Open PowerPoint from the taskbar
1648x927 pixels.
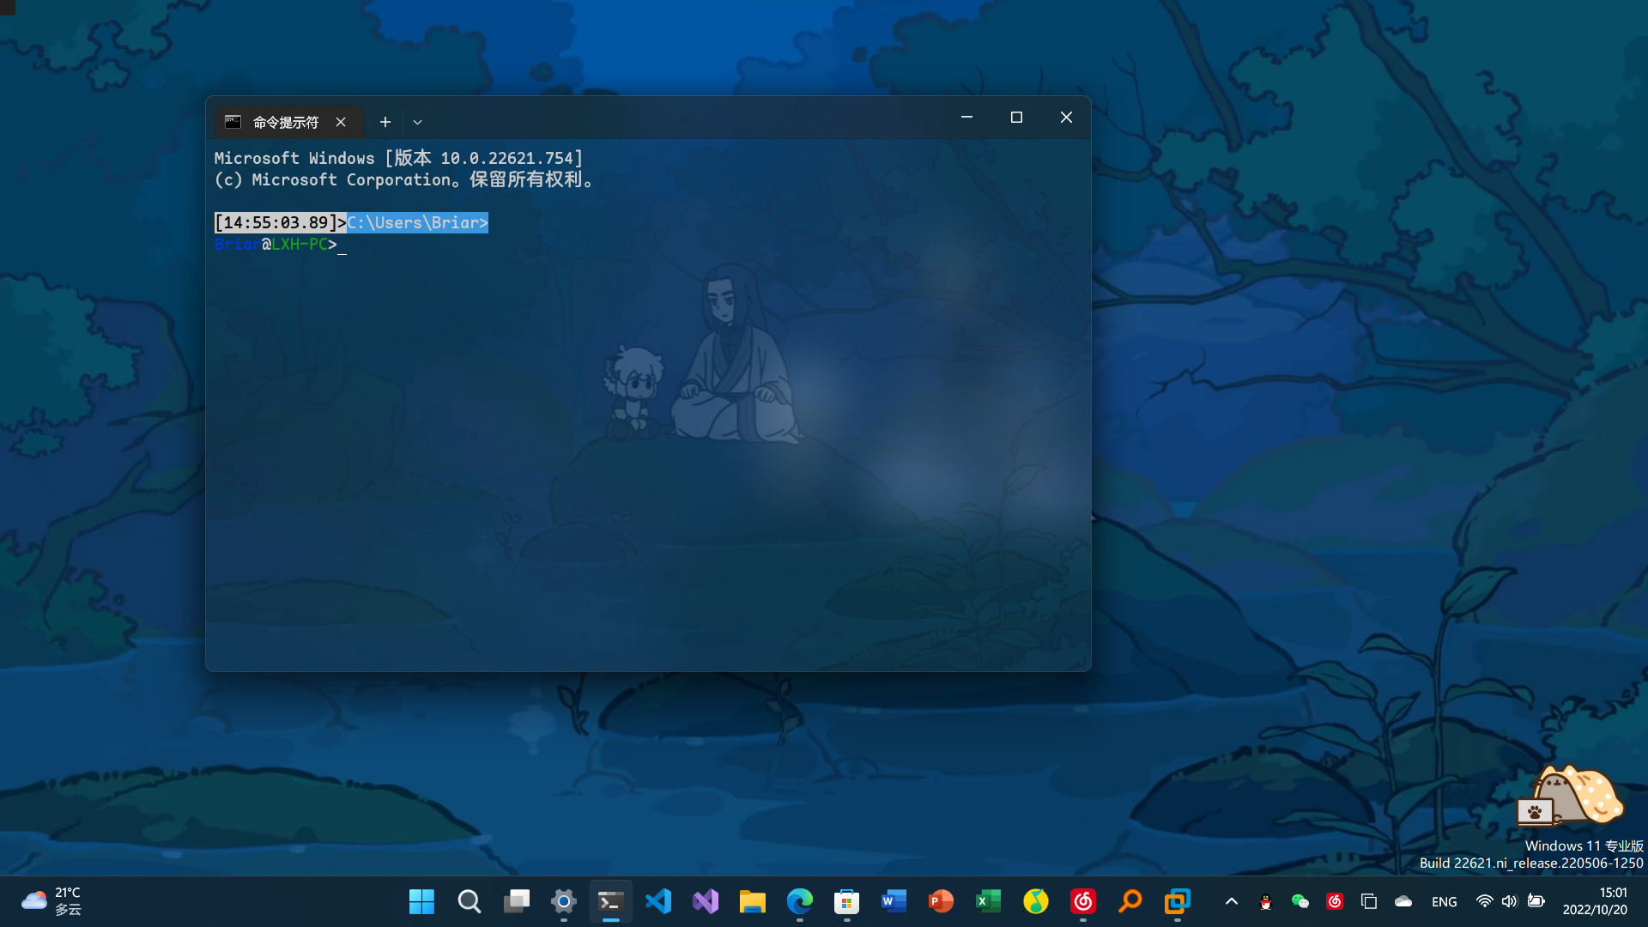pyautogui.click(x=941, y=901)
